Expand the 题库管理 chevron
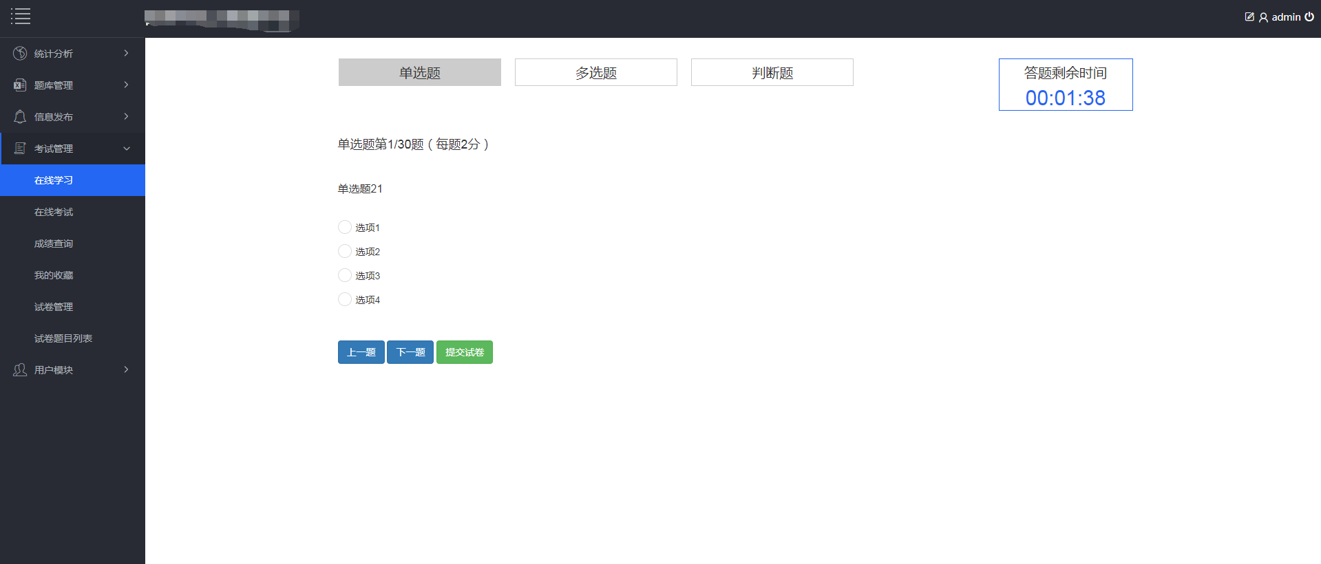The height and width of the screenshot is (564, 1321). 126,85
